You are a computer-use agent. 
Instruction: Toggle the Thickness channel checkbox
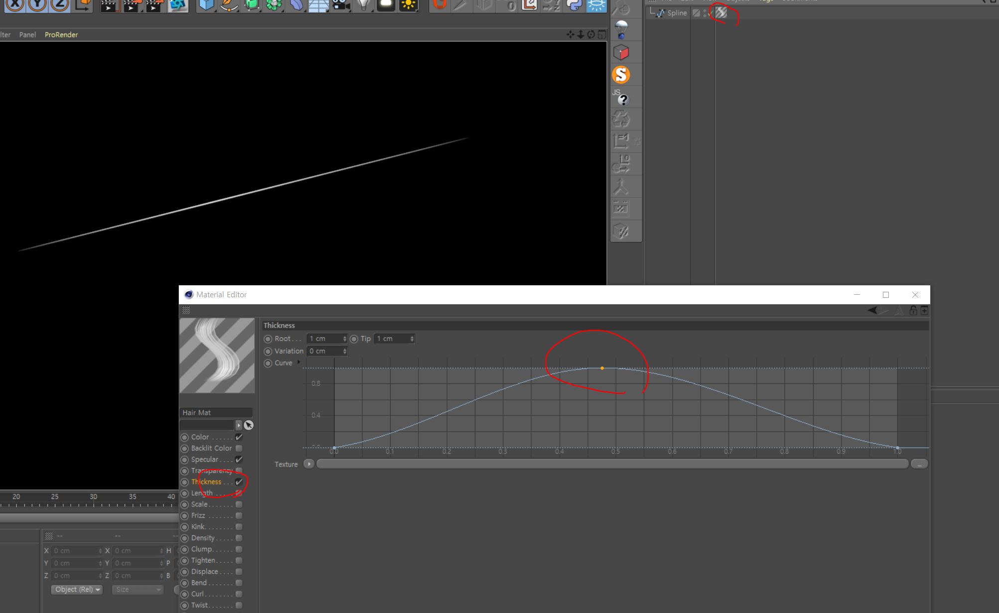pos(239,481)
